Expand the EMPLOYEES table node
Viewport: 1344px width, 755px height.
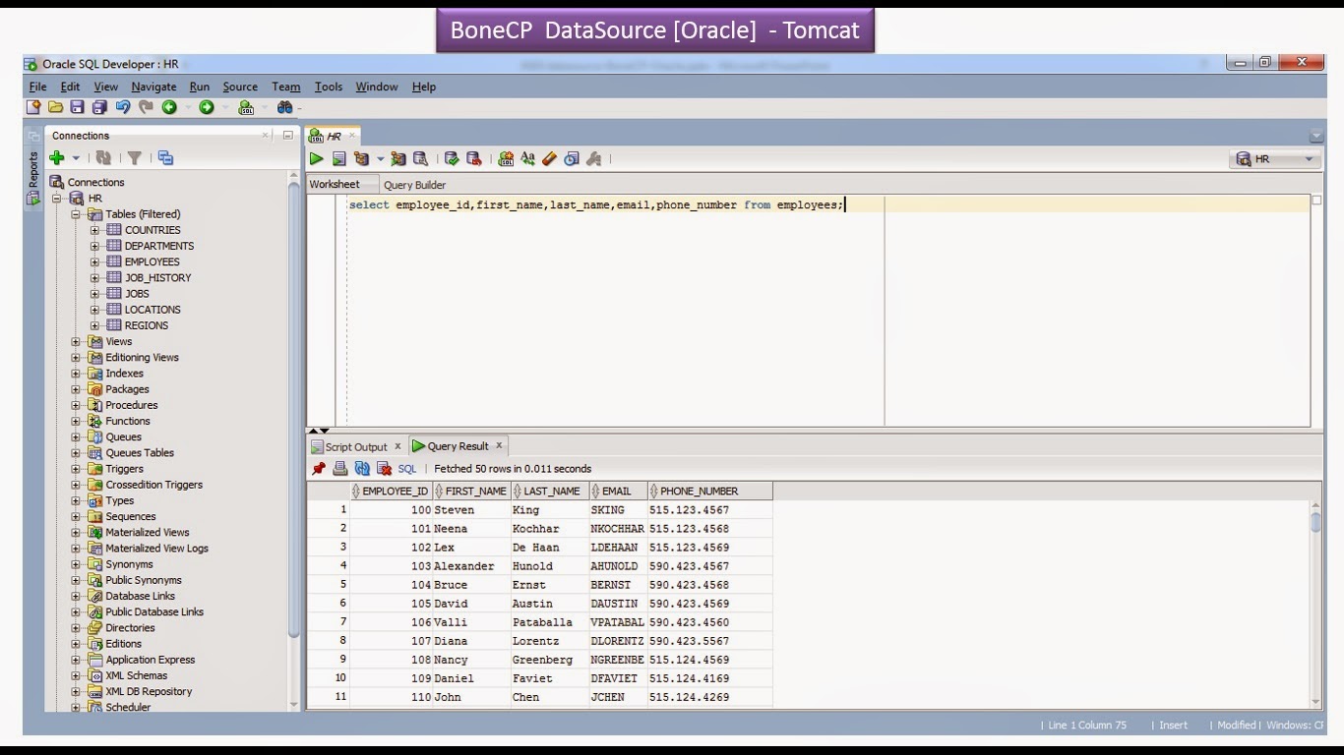(x=94, y=261)
